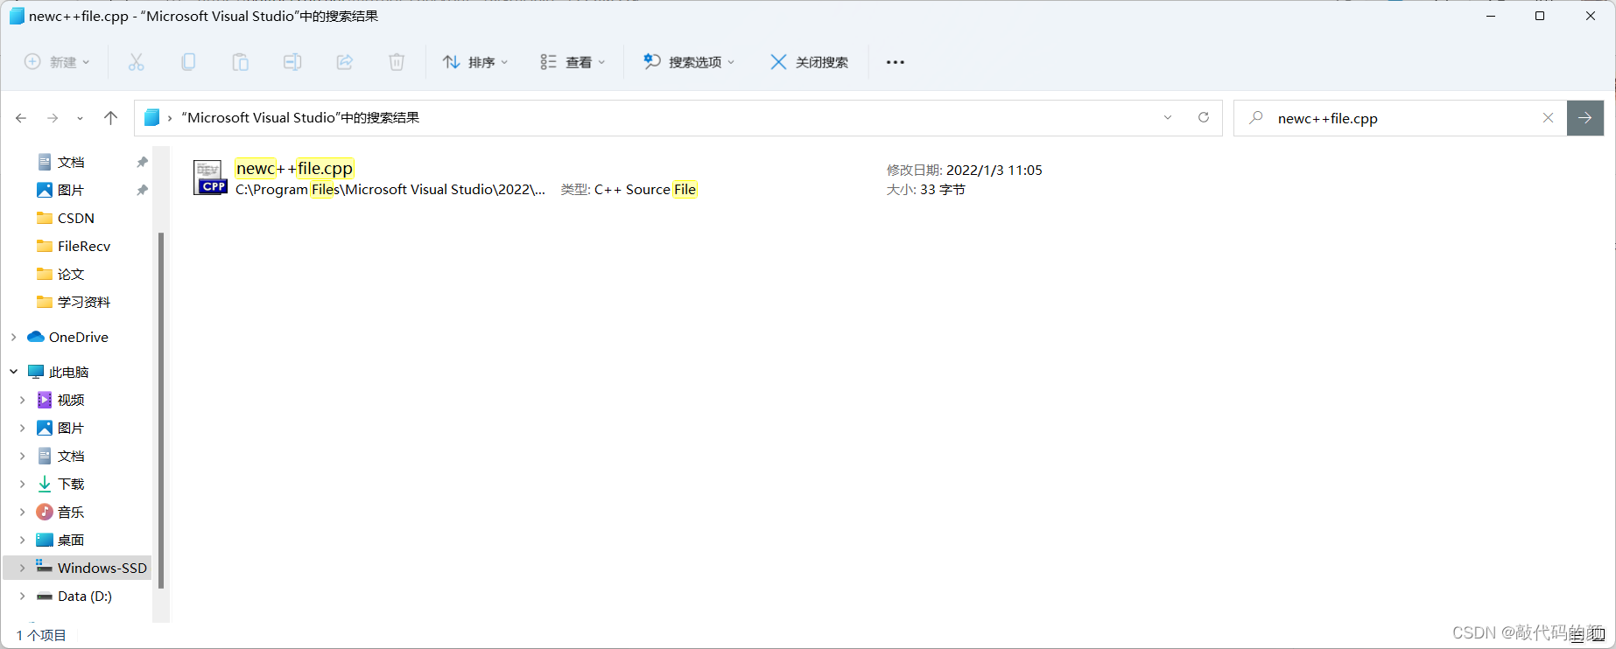Go forward with the right arrow
Screen dimensions: 1616x649
[x=53, y=118]
